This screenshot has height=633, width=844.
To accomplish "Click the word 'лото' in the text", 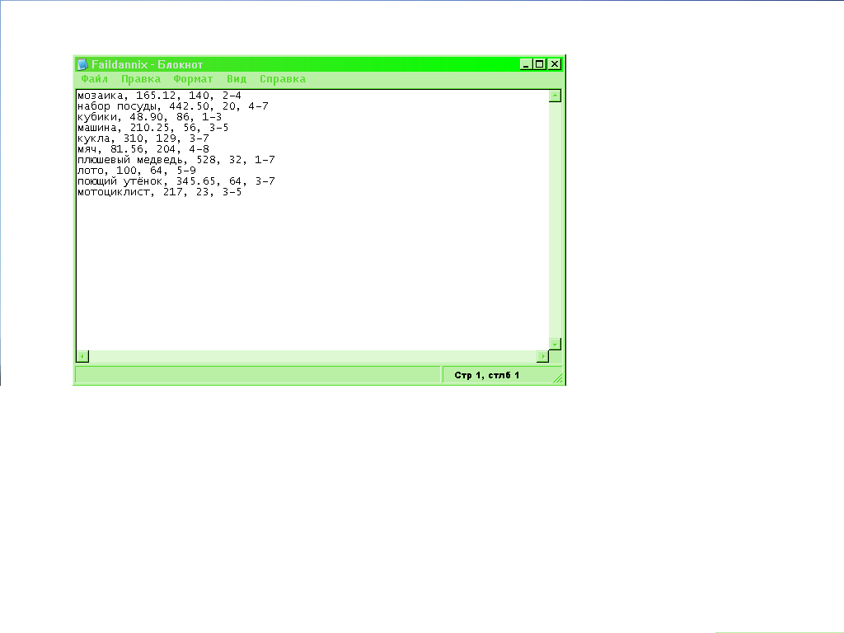I will pyautogui.click(x=91, y=171).
